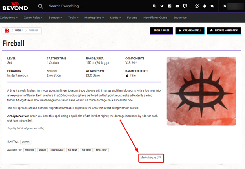Go to Forums
245x169 pixels.
coord(132,18)
